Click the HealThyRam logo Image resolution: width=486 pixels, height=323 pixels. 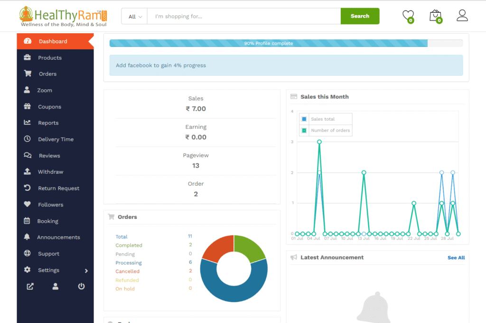coord(63,17)
